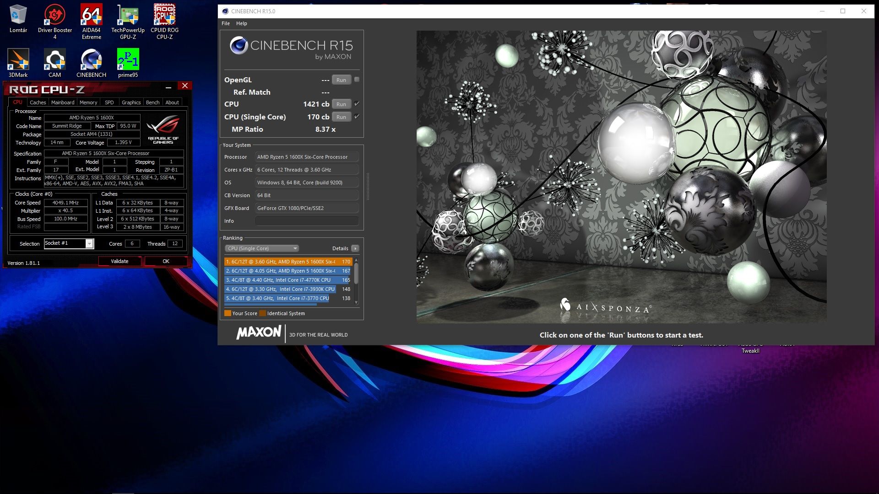Select ranking row 1 Ryzen 5 1600X 170
The width and height of the screenshot is (879, 494).
[x=288, y=262]
